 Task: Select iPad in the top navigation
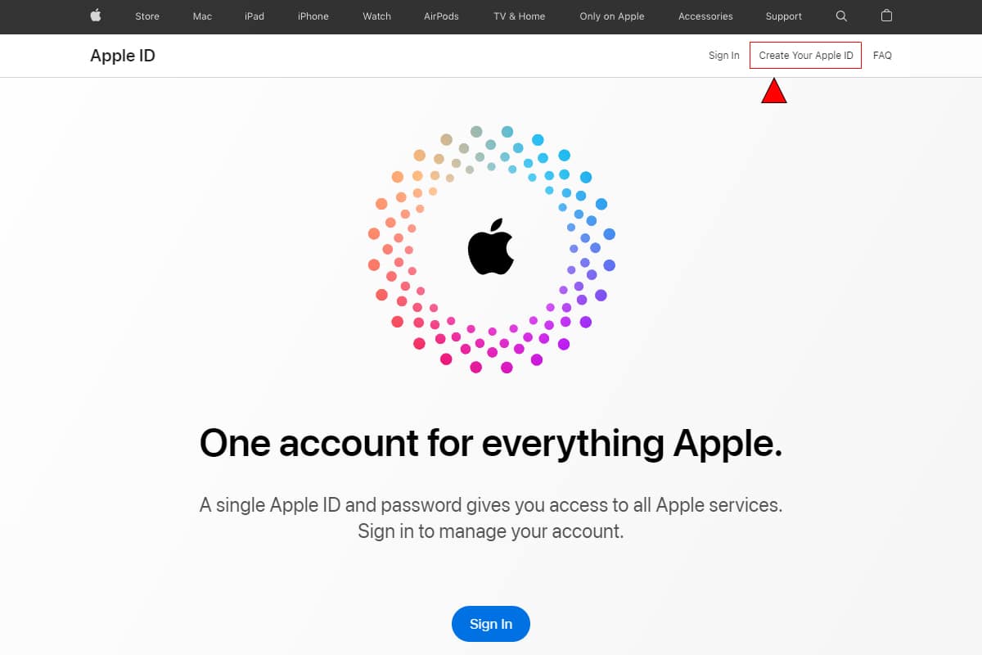(255, 16)
